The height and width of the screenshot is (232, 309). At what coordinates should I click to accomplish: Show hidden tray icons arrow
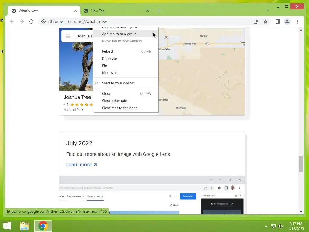pos(266,226)
